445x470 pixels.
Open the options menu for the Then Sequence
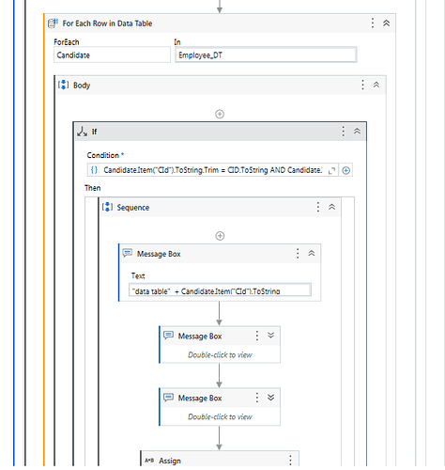tap(318, 207)
